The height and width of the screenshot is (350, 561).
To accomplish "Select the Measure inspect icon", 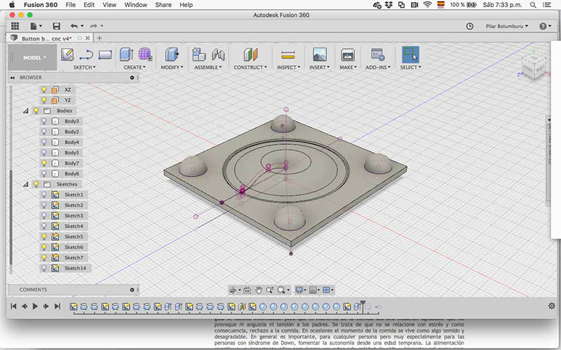I will pos(288,55).
